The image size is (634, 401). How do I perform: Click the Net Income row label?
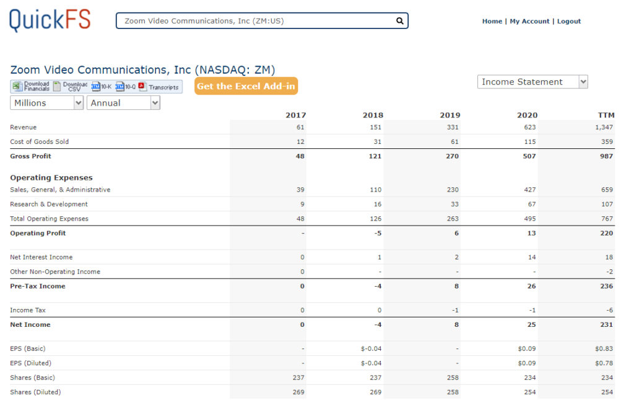pyautogui.click(x=30, y=325)
